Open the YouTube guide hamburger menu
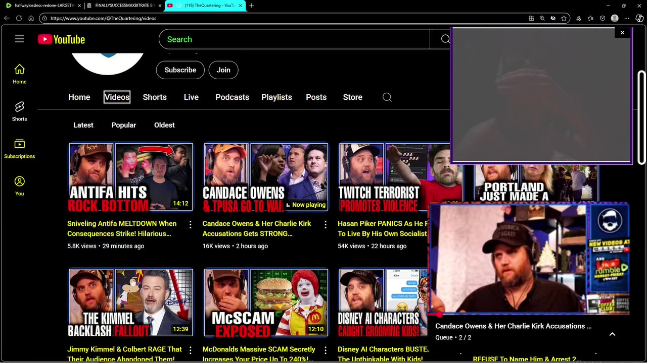This screenshot has height=363, width=647. click(x=20, y=39)
